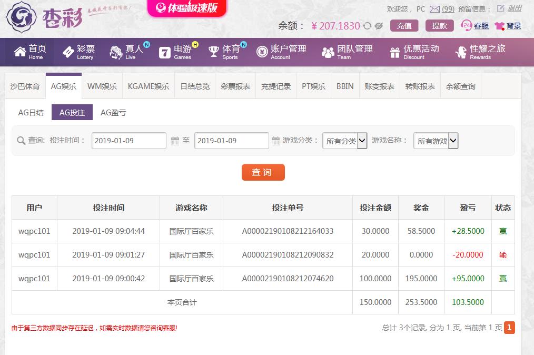
Task: Click the 提款 withdraw button
Action: [440, 26]
